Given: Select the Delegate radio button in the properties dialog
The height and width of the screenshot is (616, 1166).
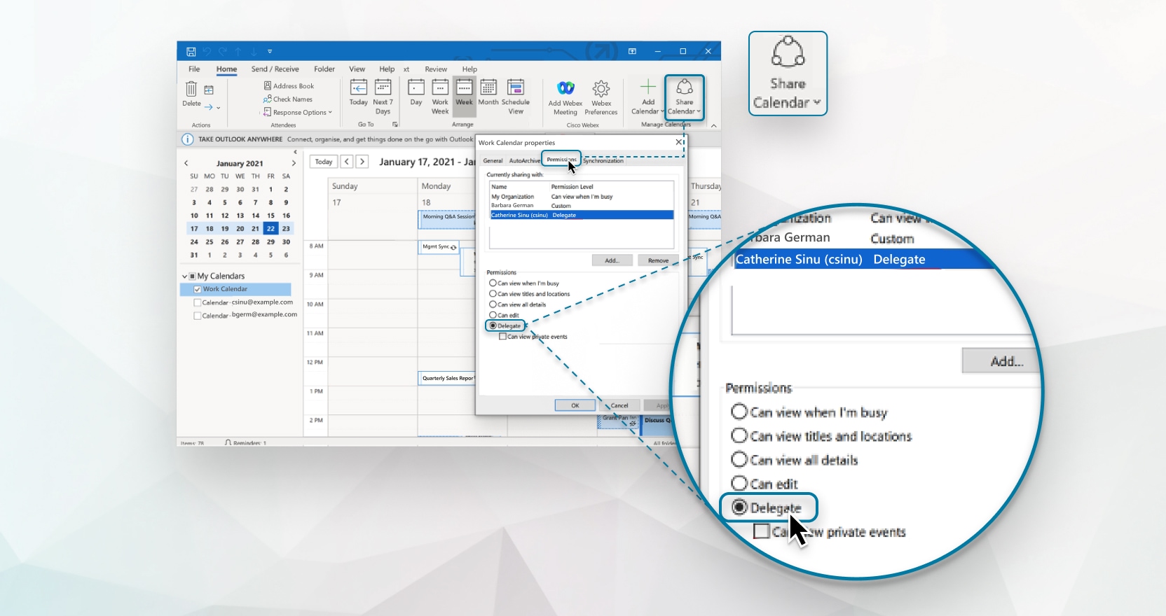Looking at the screenshot, I should [x=493, y=325].
